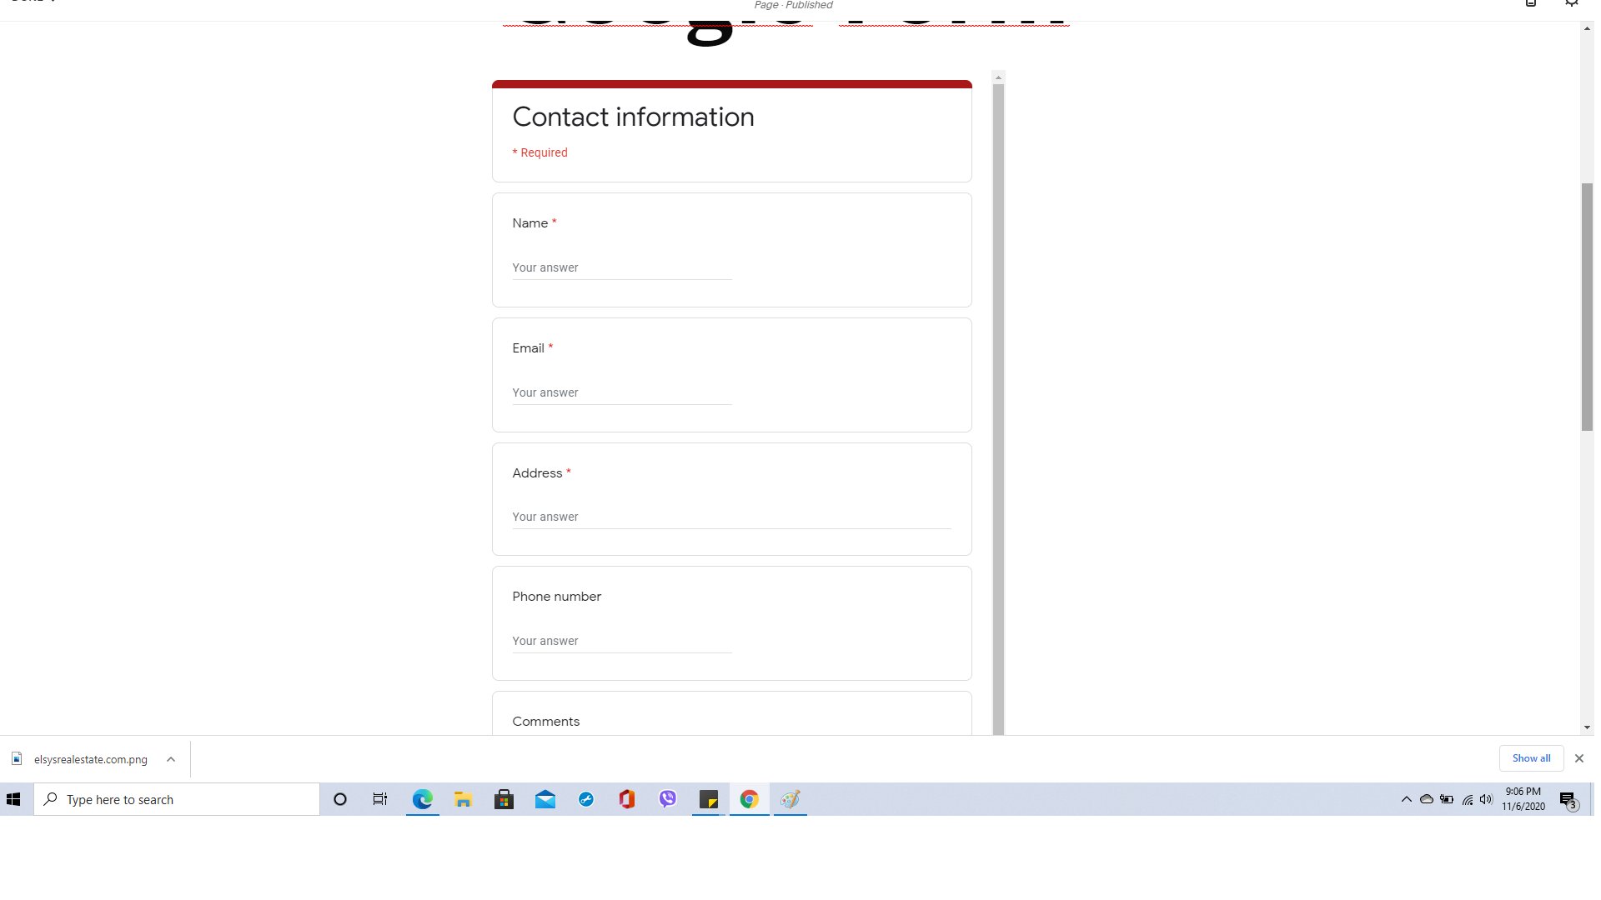Switch to Google Chrome in the taskbar
The height and width of the screenshot is (900, 1601).
click(750, 800)
